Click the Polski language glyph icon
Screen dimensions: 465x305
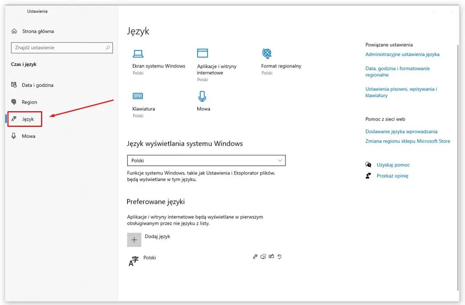[x=134, y=261]
